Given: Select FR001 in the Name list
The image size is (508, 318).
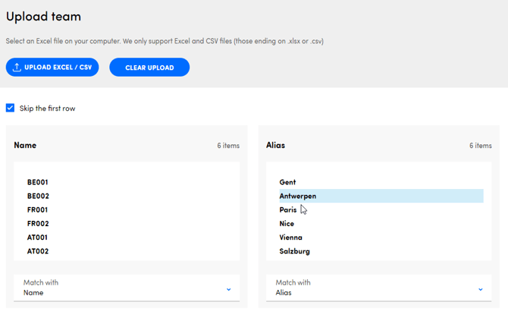Looking at the screenshot, I should 38,209.
